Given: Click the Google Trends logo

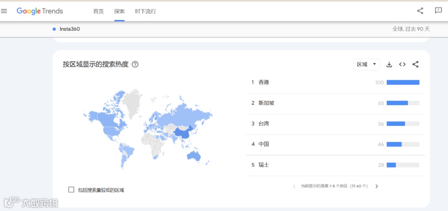Looking at the screenshot, I should pos(40,11).
